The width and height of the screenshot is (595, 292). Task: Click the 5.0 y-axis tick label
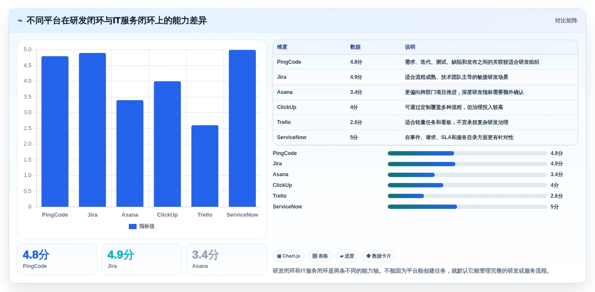[28, 50]
